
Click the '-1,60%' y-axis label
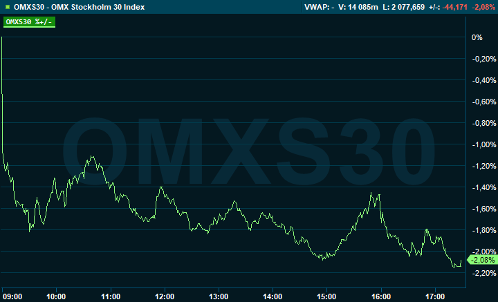coord(484,209)
